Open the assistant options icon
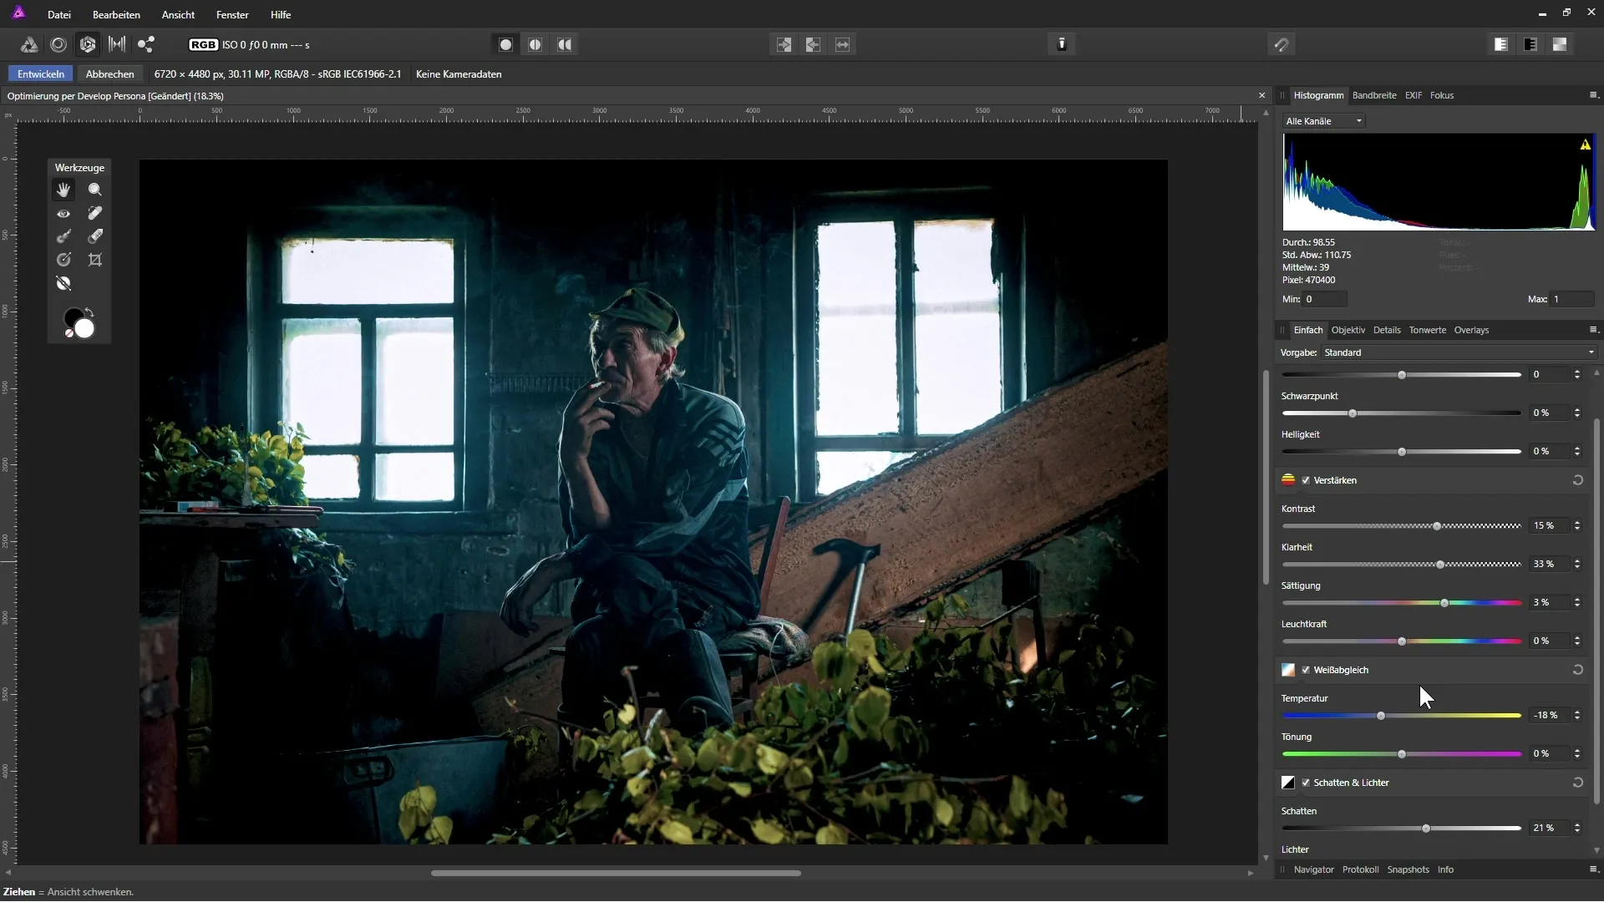 tap(1062, 44)
